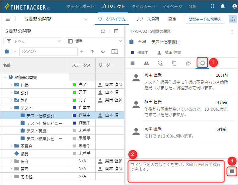
Task: Open the three-dot more options menu
Action: tap(232, 32)
